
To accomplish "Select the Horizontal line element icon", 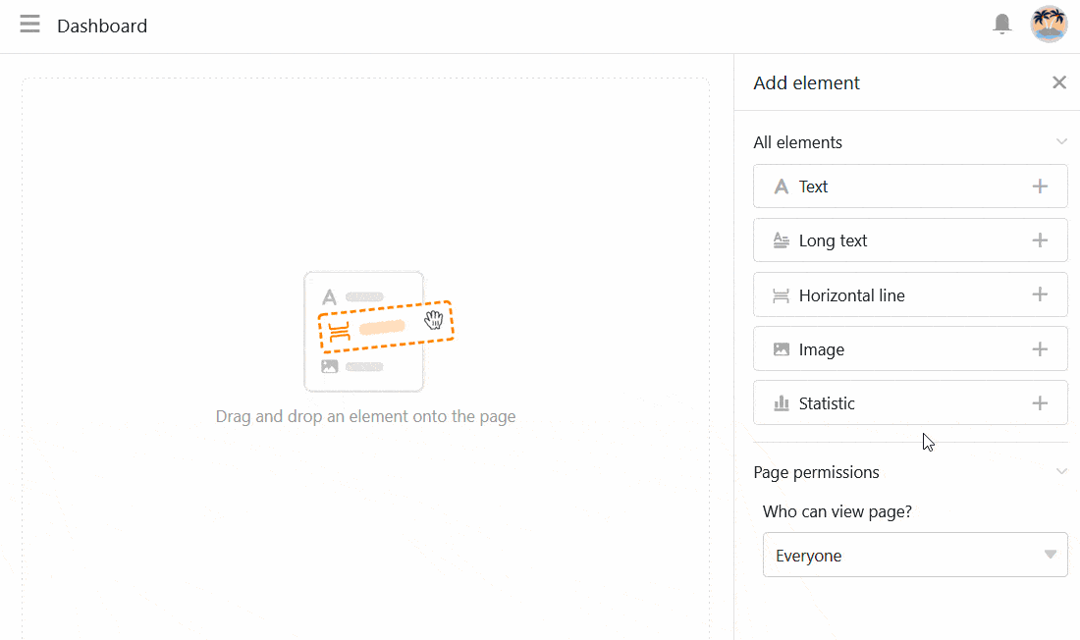I will pos(782,295).
